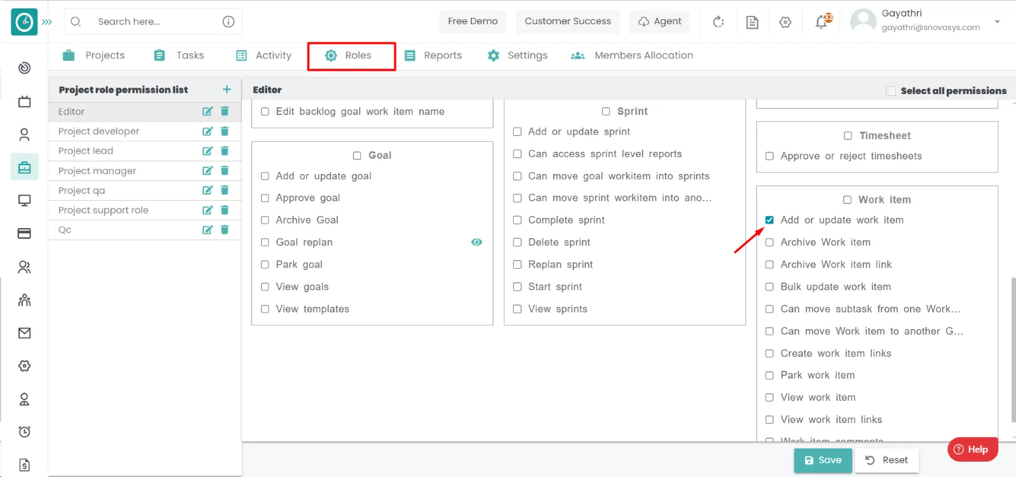1016x477 pixels.
Task: Edit the Project developer role
Action: 207,131
